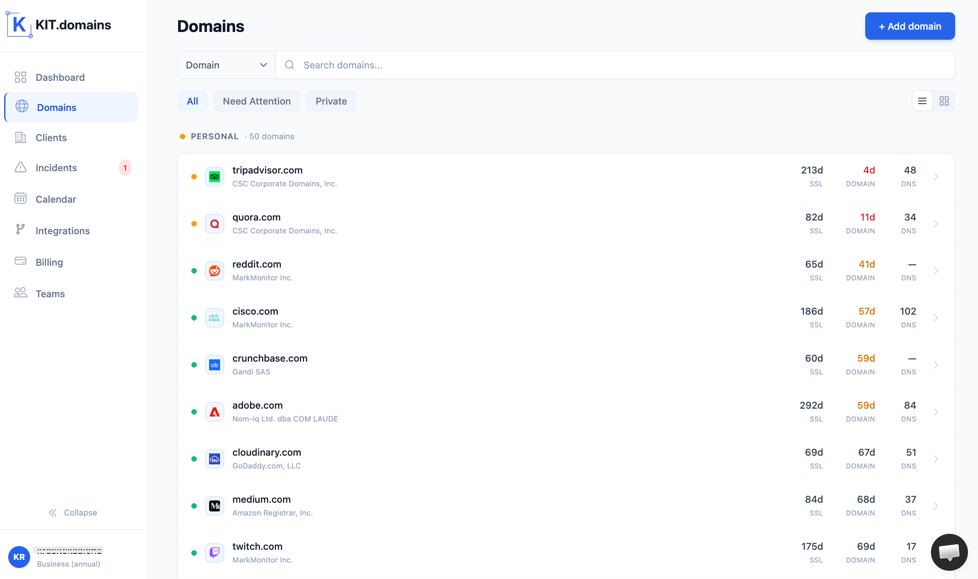Image resolution: width=978 pixels, height=579 pixels.
Task: Expand details for reddit.com
Action: (x=936, y=271)
